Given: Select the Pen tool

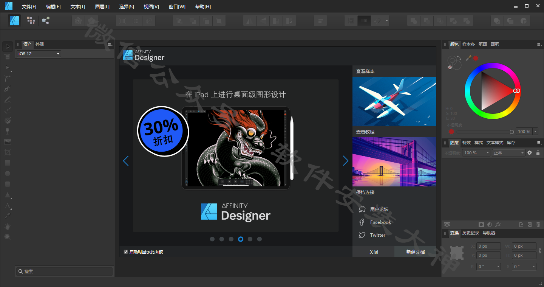Looking at the screenshot, I should click(8, 89).
